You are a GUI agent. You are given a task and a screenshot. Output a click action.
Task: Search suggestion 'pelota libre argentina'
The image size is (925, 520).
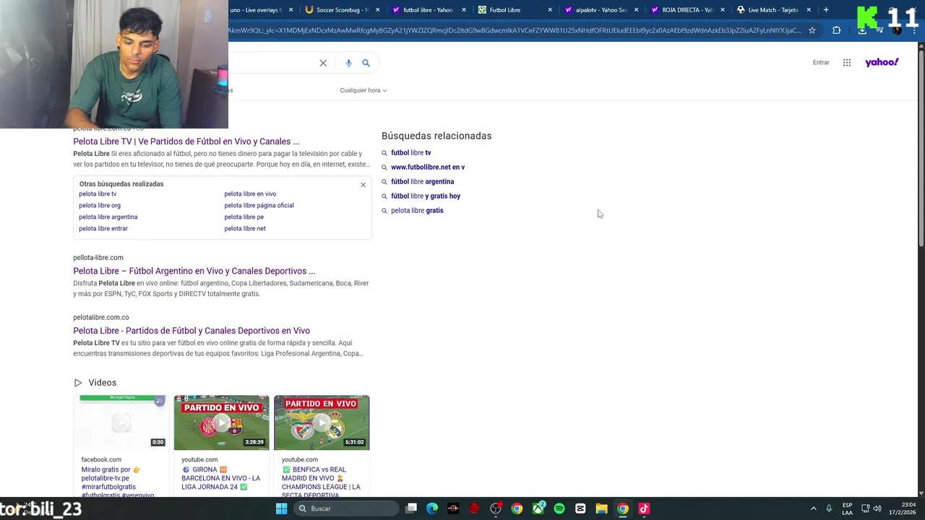click(108, 217)
